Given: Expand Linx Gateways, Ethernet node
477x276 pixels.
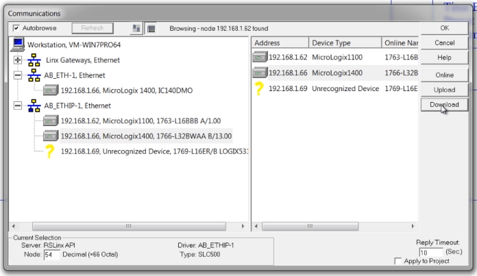Looking at the screenshot, I should point(18,60).
